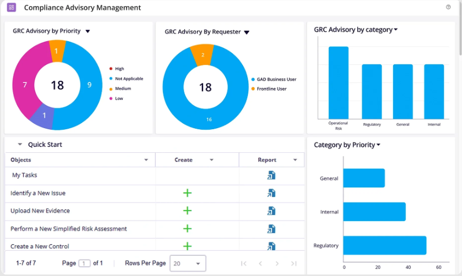Open report for Perform a New Simplified Risk Assessment
This screenshot has width=462, height=276.
click(271, 228)
